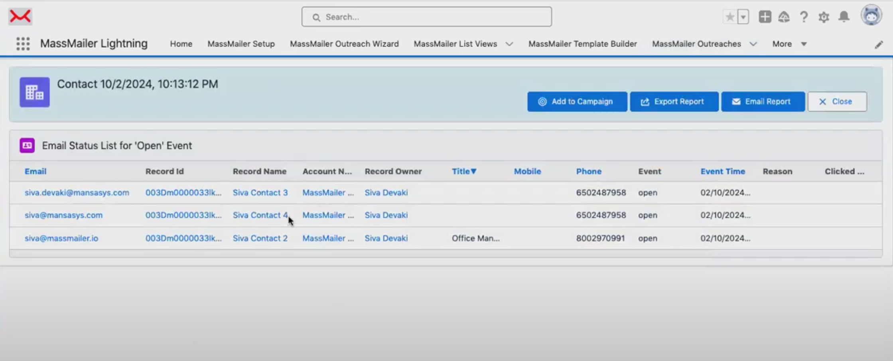Open the notifications bell icon
The height and width of the screenshot is (361, 893).
pos(844,17)
